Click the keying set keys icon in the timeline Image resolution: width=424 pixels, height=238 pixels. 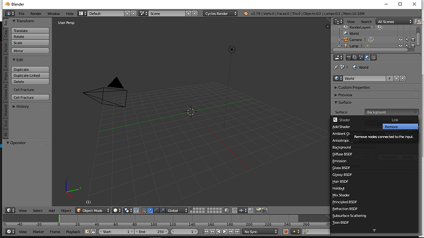[x=305, y=231]
